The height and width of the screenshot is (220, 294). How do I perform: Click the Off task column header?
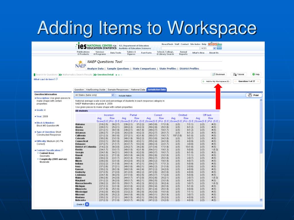[x=207, y=115]
